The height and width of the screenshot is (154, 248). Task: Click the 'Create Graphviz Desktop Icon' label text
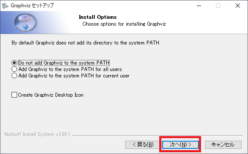click(51, 95)
